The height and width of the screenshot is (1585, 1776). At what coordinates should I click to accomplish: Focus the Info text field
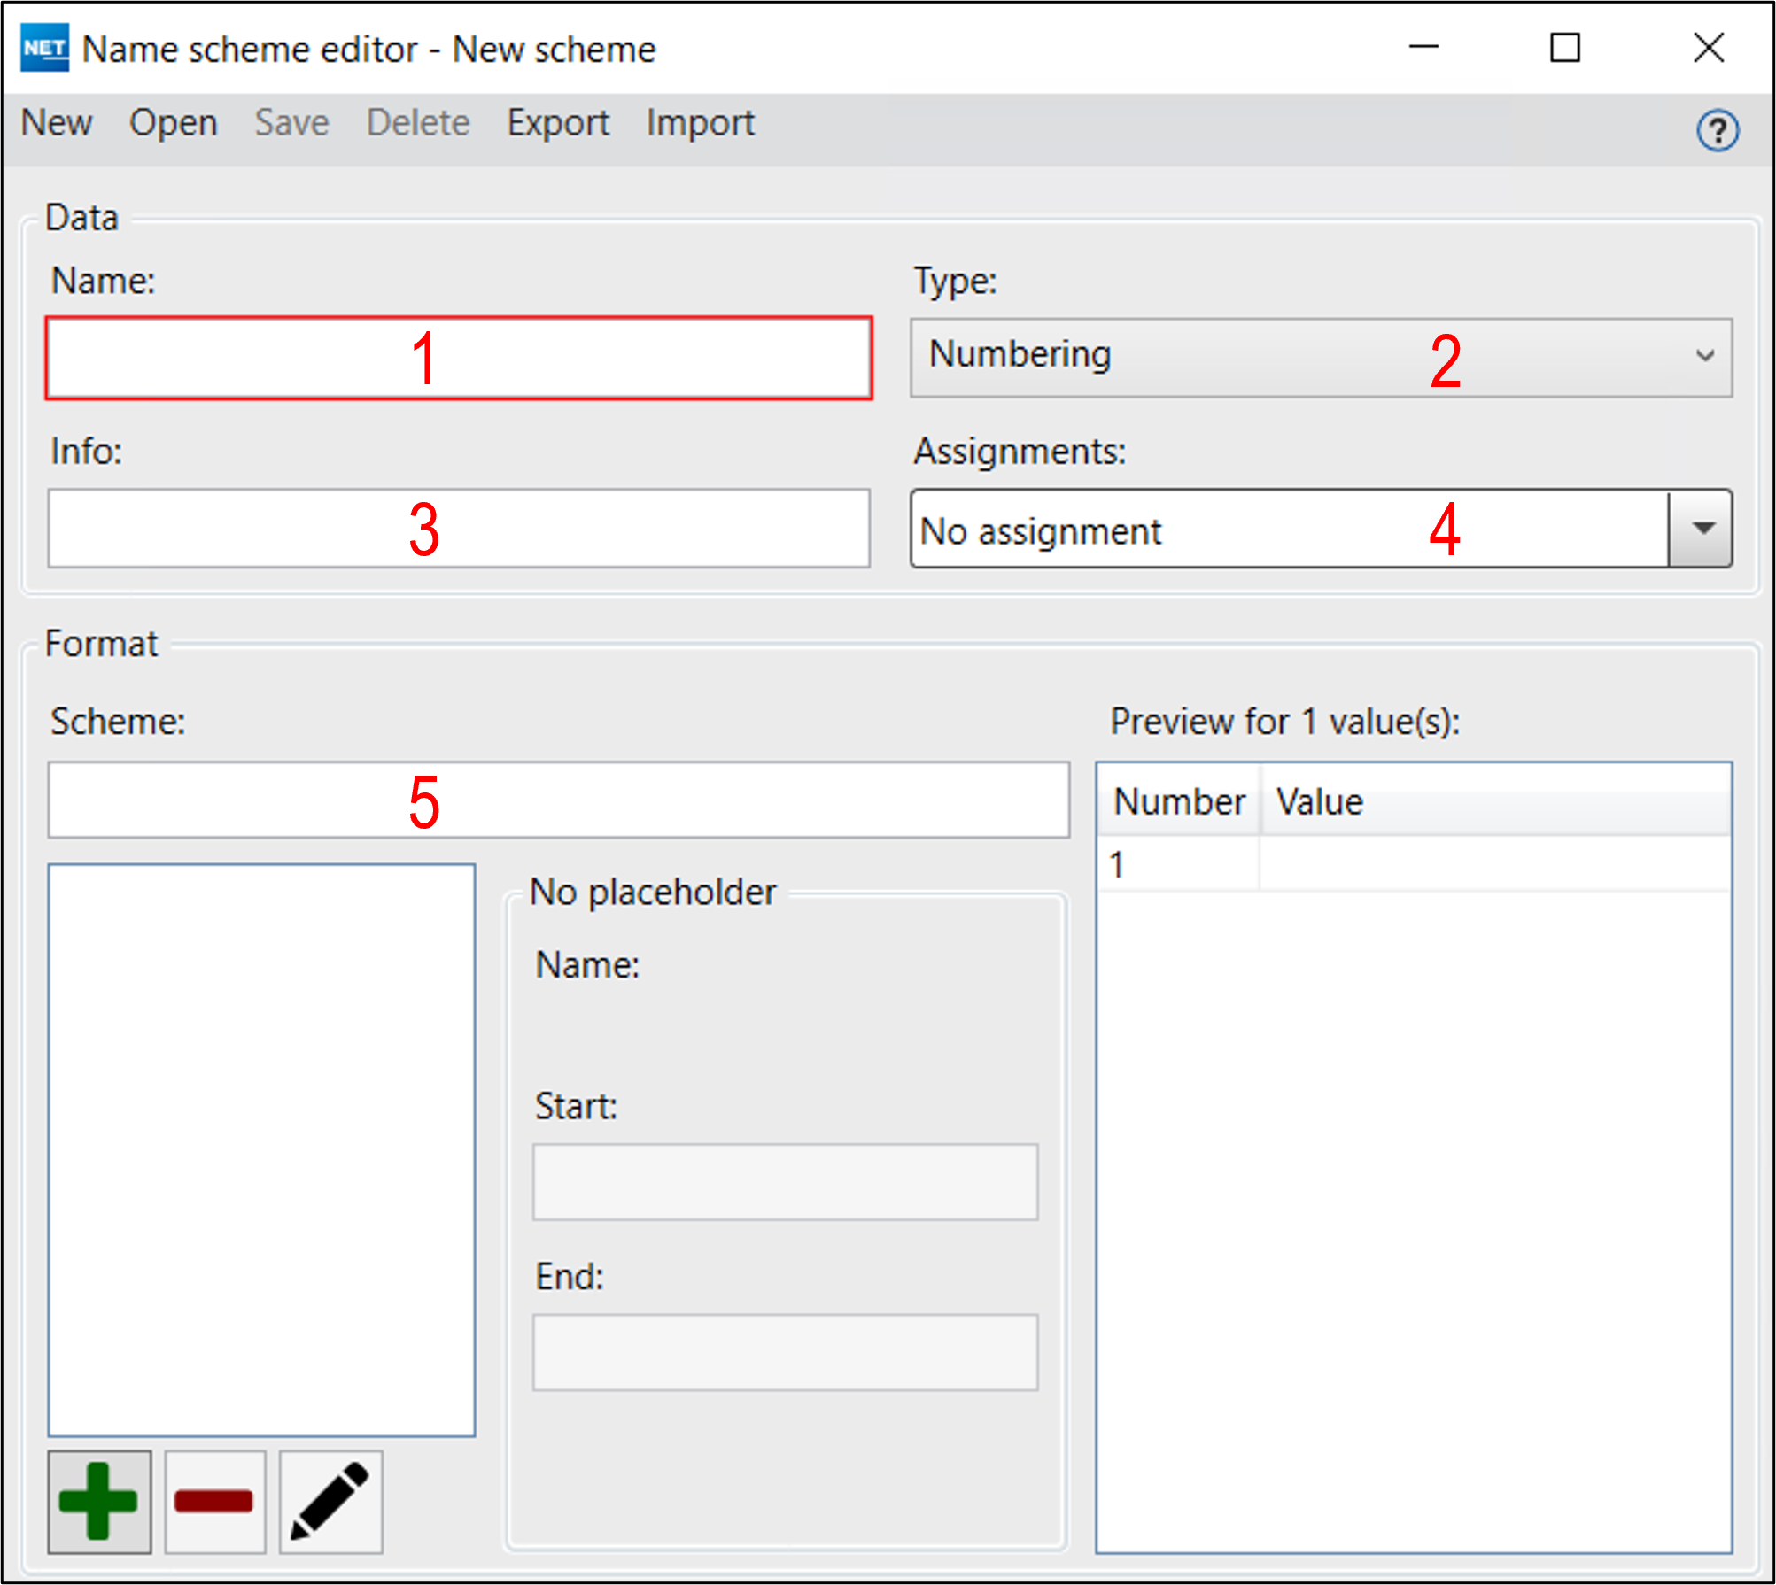coord(459,529)
